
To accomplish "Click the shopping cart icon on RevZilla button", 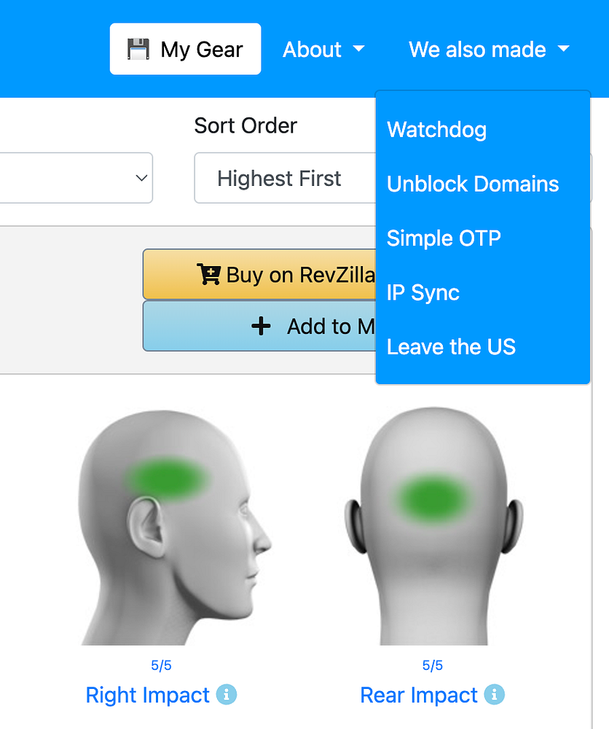I will click(x=208, y=274).
